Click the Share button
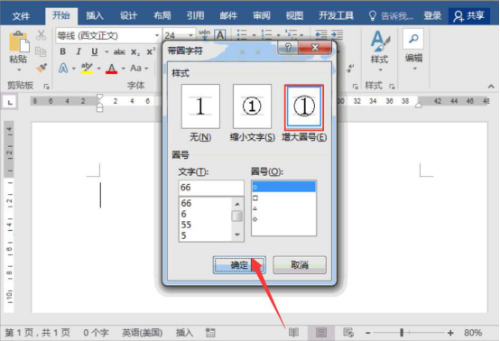Image resolution: width=500 pixels, height=341 pixels. point(469,16)
